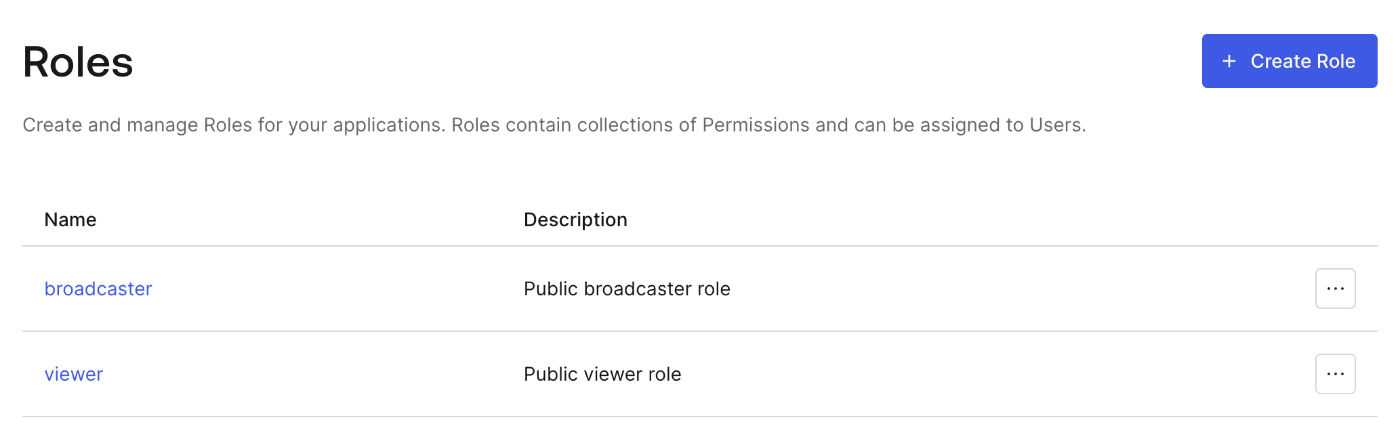This screenshot has width=1400, height=443.
Task: Click the Roles intro paragraph about Permissions
Action: [x=554, y=125]
